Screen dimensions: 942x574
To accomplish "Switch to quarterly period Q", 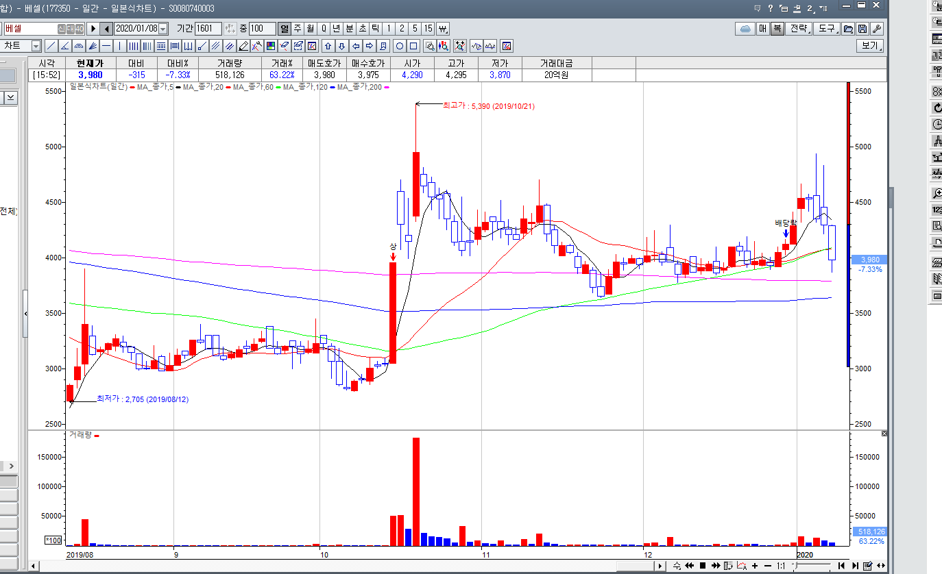I will 324,29.
